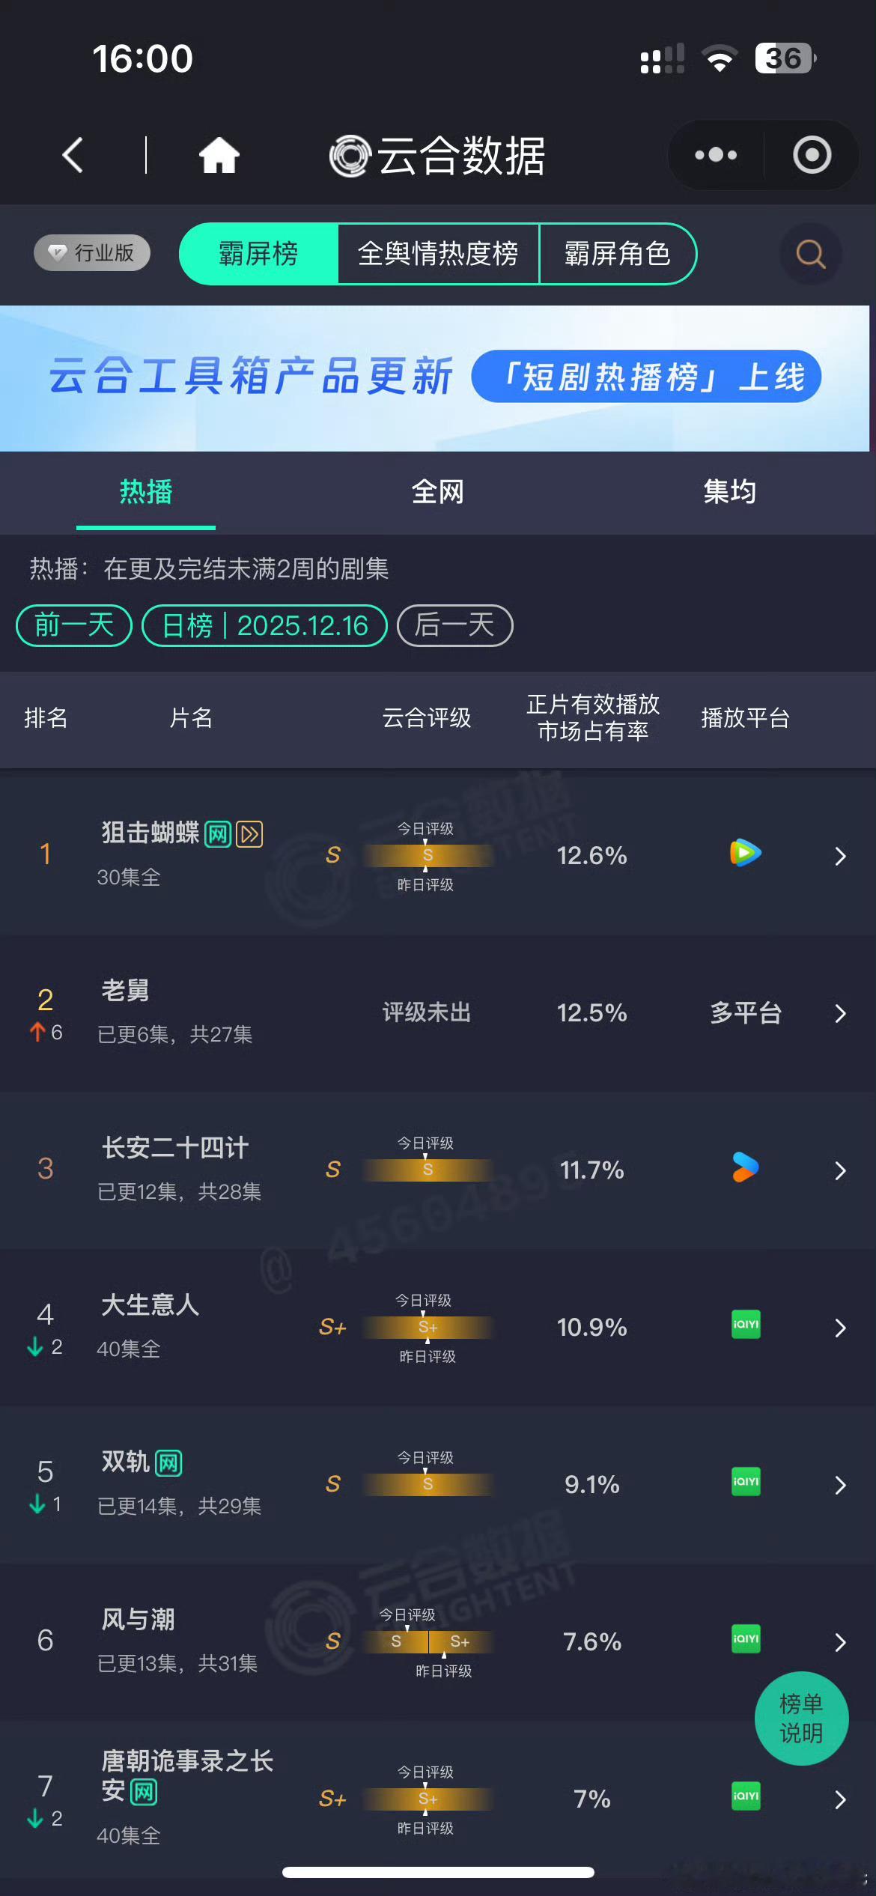Click the iQIYI icon next to 风与潮

pos(744,1640)
